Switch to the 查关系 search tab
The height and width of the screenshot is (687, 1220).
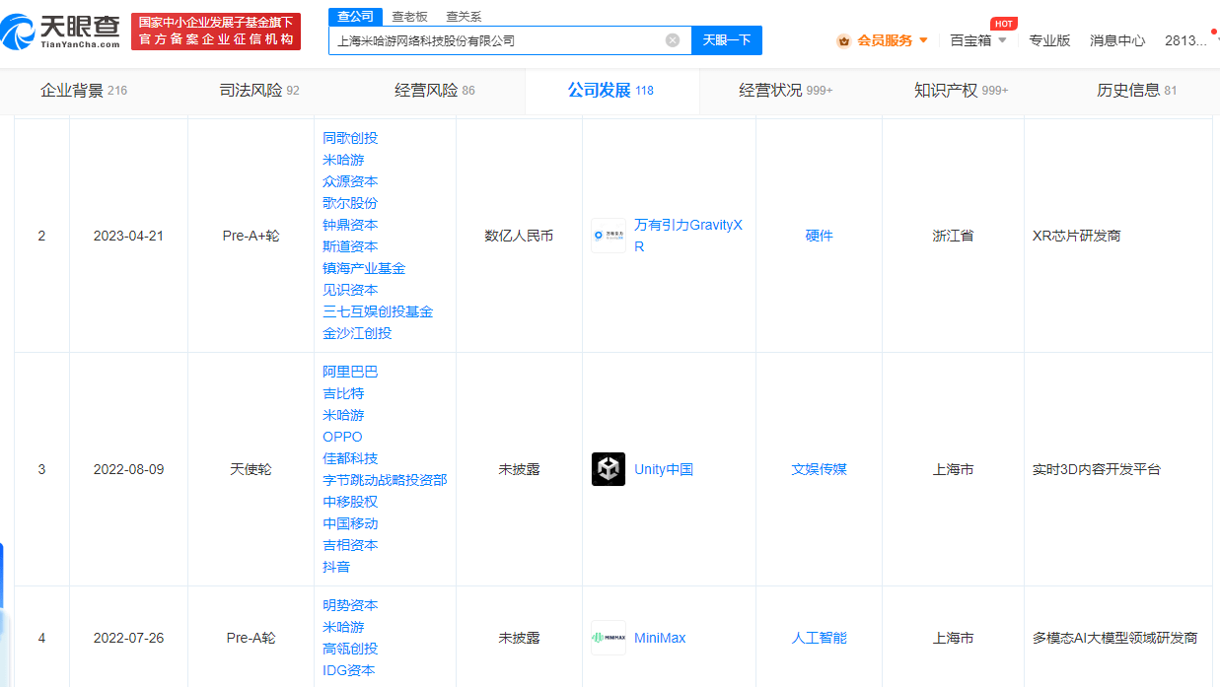pos(464,16)
